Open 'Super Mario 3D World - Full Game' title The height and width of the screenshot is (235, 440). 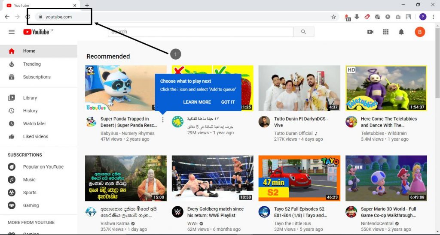(388, 212)
